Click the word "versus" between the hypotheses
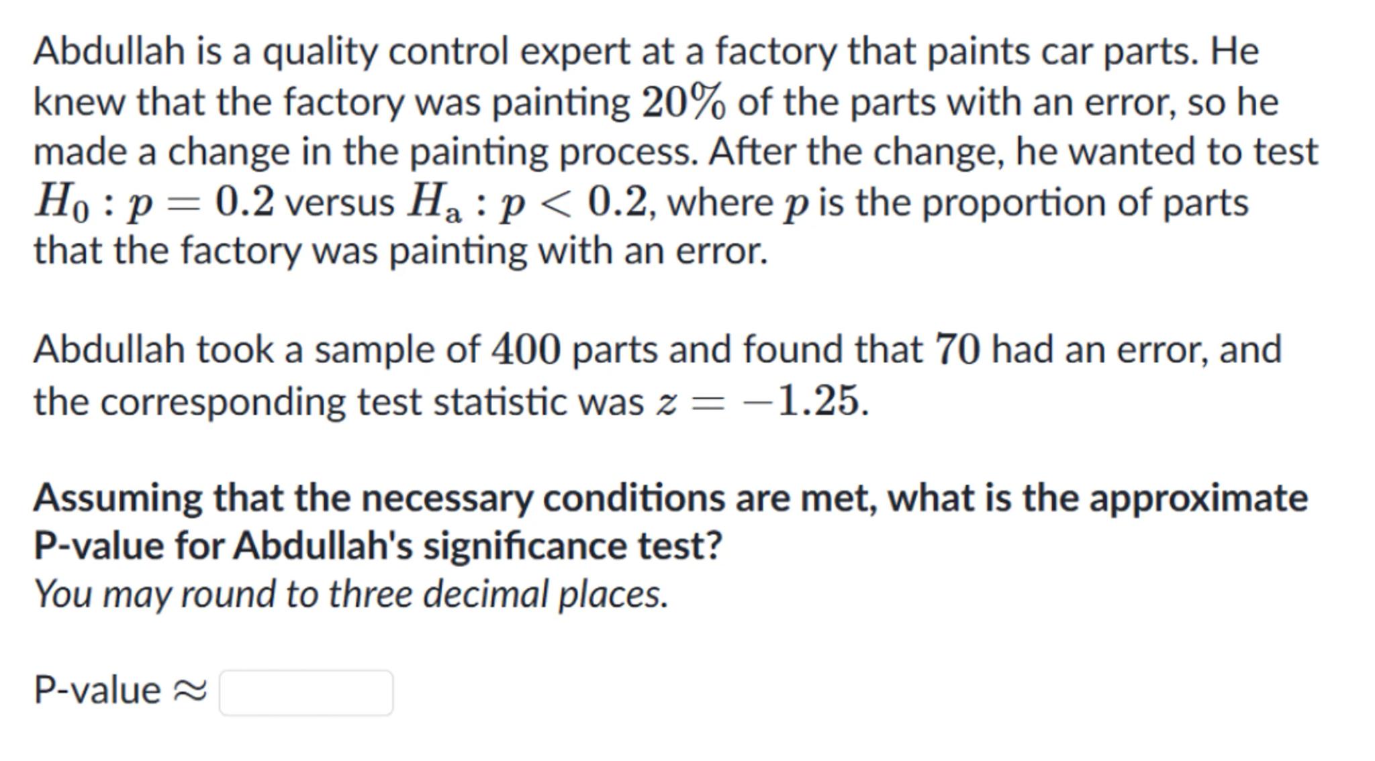 340,203
